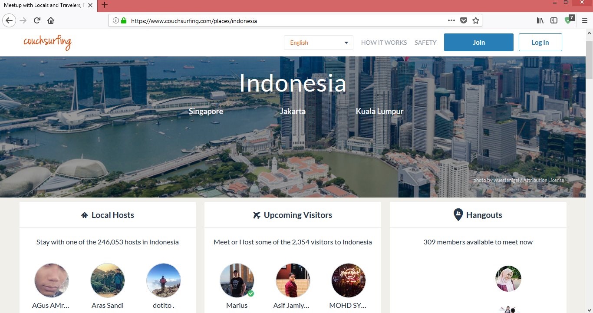Click the Couchsurfing logo
This screenshot has height=313, width=593.
click(47, 43)
